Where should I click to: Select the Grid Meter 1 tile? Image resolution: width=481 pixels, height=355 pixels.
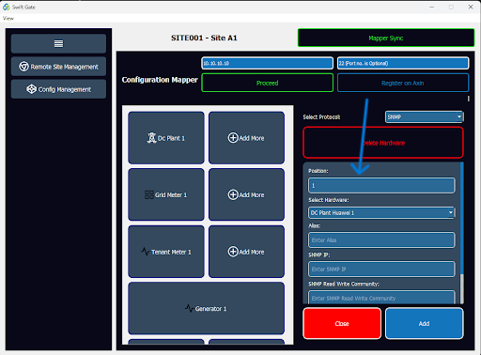tap(166, 194)
